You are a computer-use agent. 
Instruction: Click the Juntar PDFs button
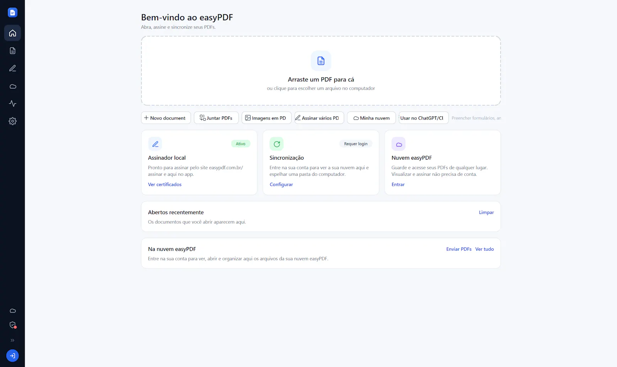[216, 118]
